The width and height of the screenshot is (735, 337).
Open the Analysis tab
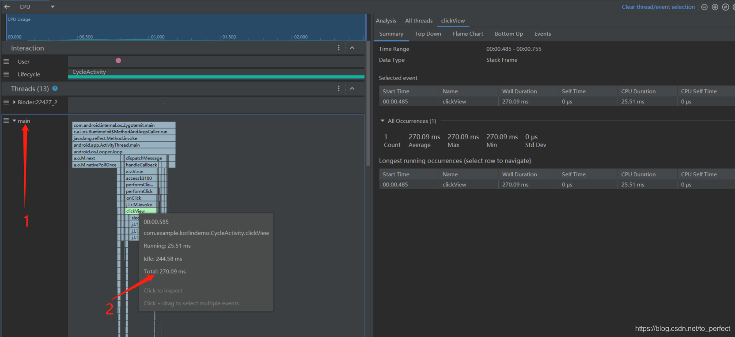pos(386,21)
